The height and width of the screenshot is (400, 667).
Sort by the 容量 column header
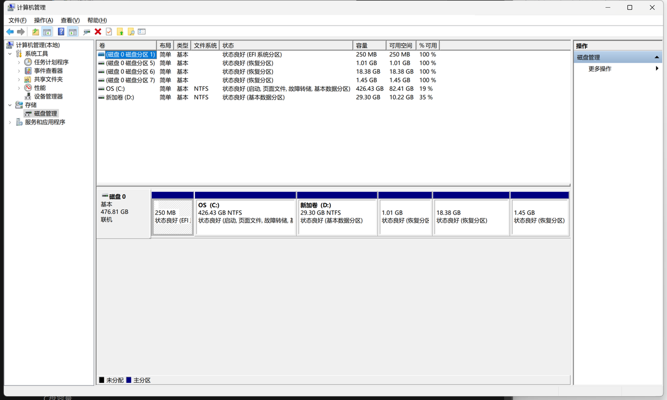coord(369,45)
